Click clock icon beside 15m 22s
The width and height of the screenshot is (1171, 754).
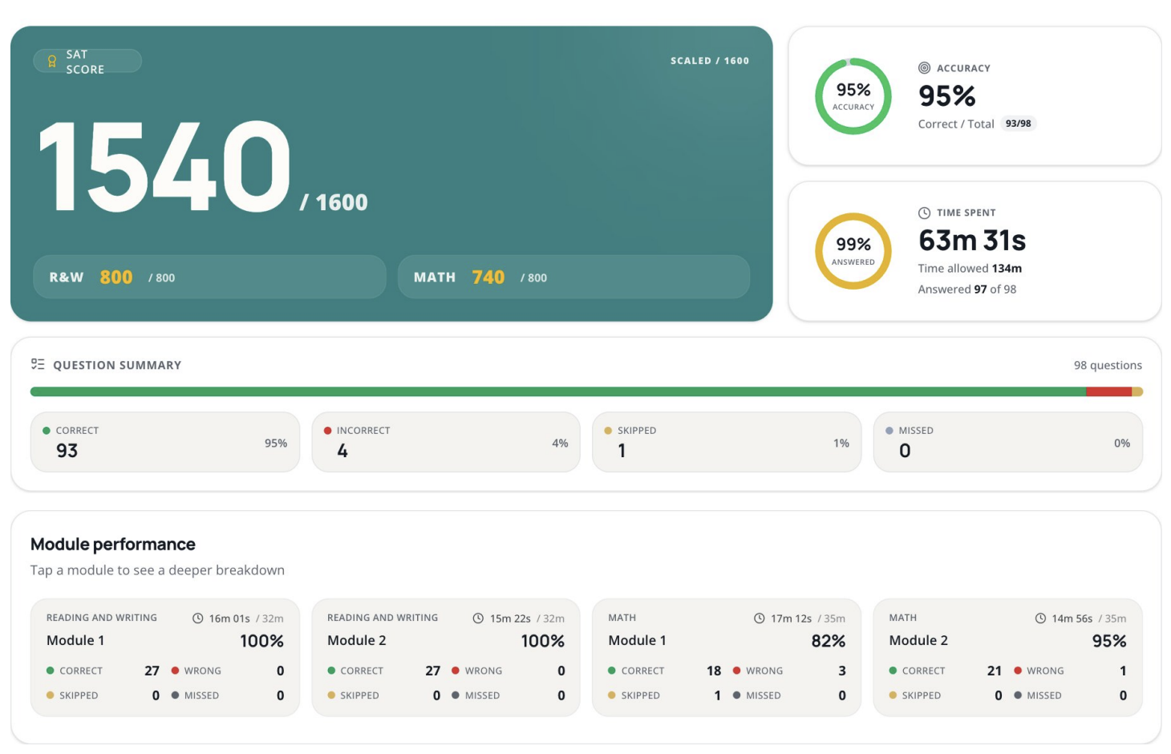(478, 618)
